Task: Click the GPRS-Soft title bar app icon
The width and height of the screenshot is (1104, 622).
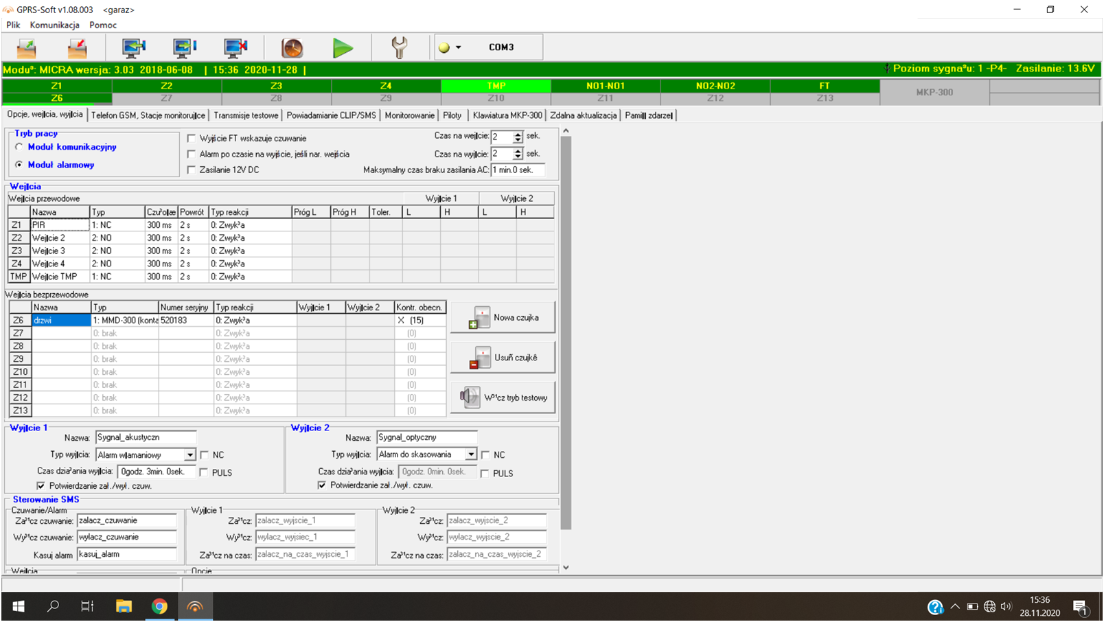Action: pyautogui.click(x=8, y=10)
